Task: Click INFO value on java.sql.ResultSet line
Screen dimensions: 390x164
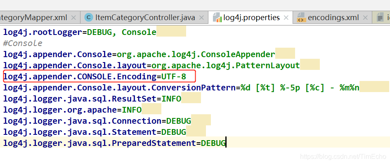Action: coord(171,99)
